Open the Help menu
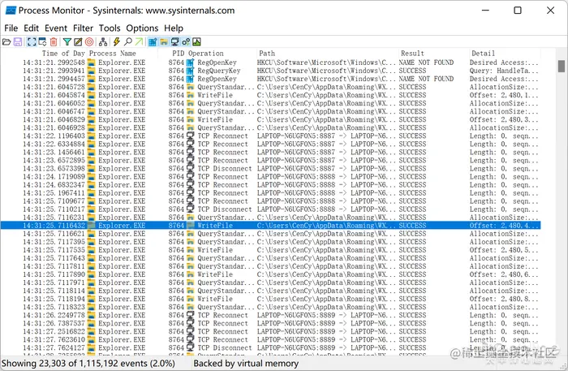Image resolution: width=568 pixels, height=371 pixels. [x=174, y=28]
